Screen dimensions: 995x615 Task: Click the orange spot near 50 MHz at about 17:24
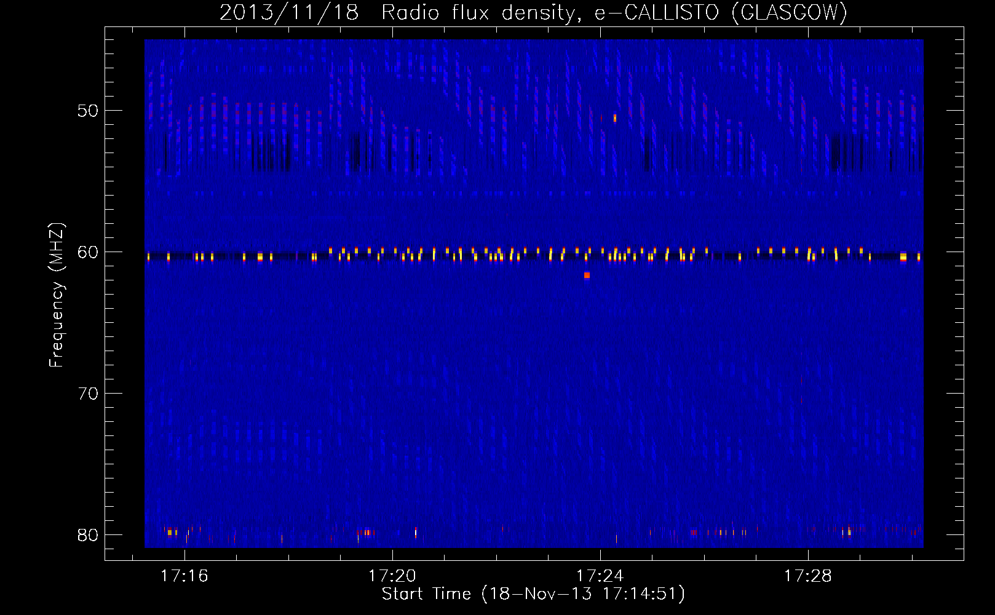[x=614, y=117]
